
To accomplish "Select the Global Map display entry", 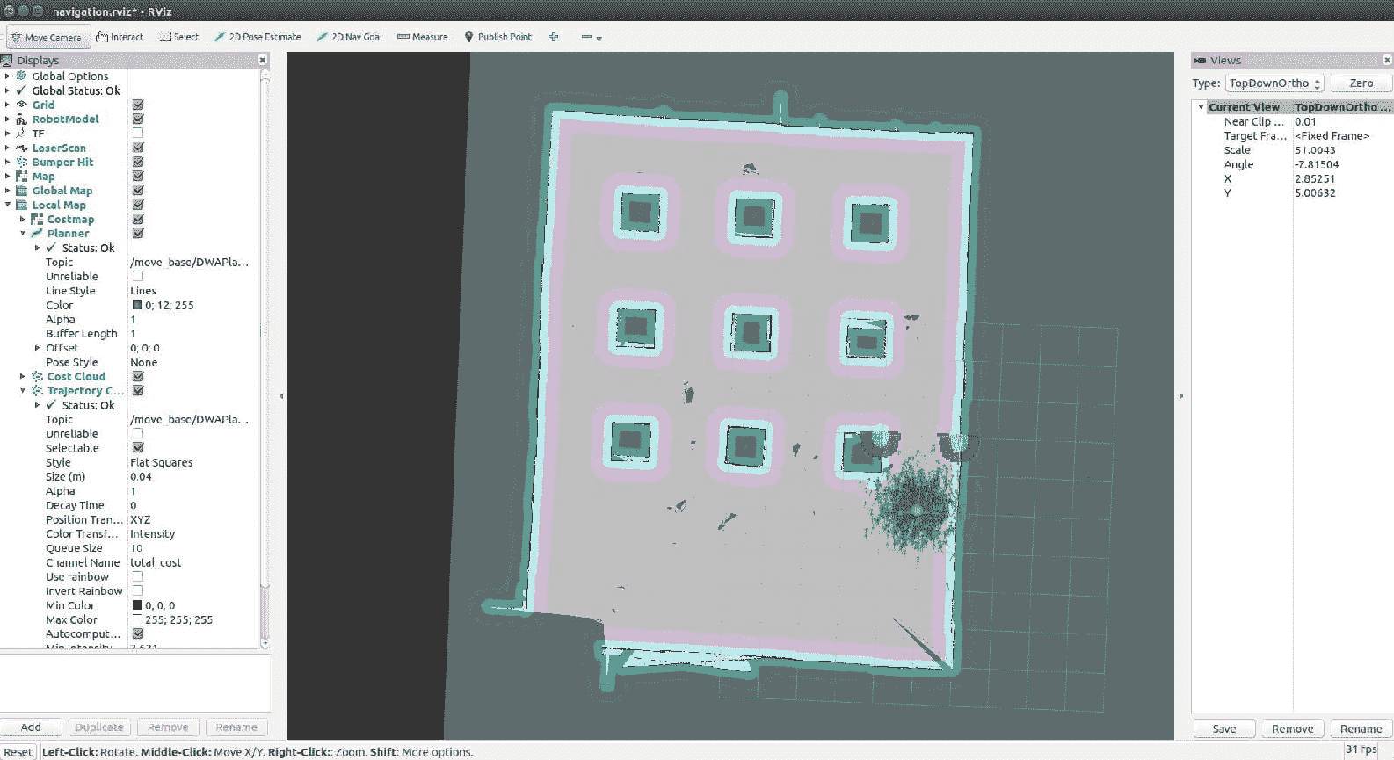I will coord(62,191).
